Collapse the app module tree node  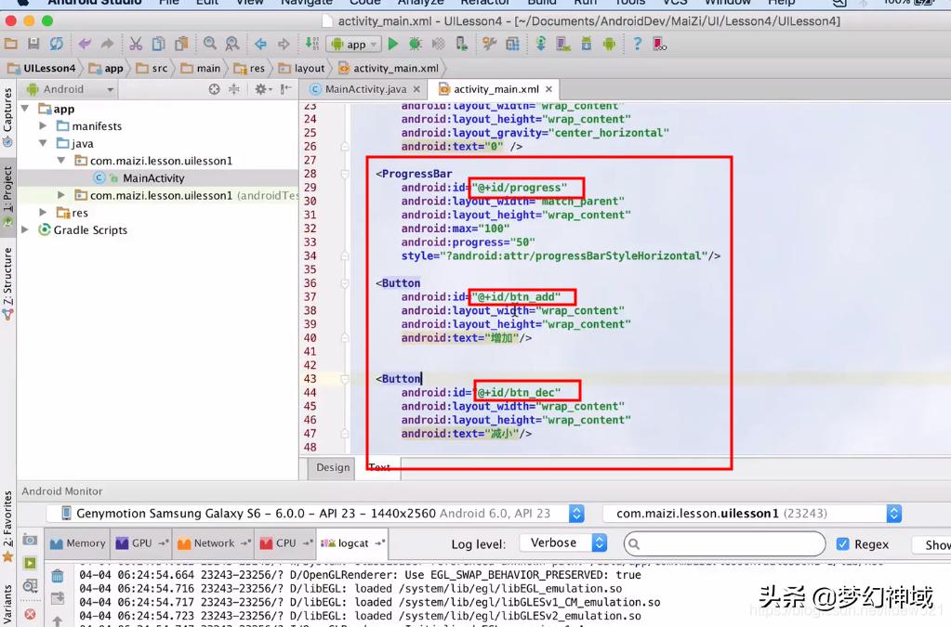(x=26, y=109)
